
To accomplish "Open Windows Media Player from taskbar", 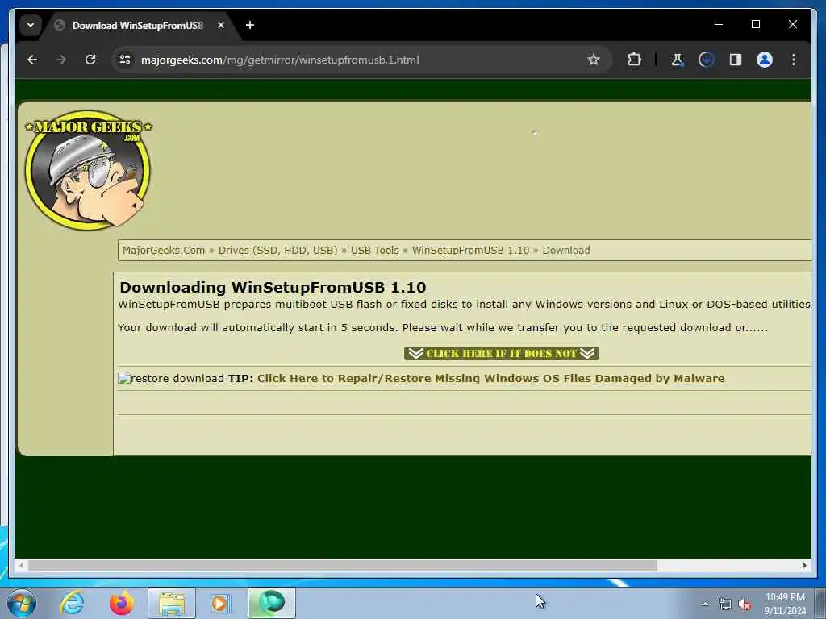I will 221,603.
